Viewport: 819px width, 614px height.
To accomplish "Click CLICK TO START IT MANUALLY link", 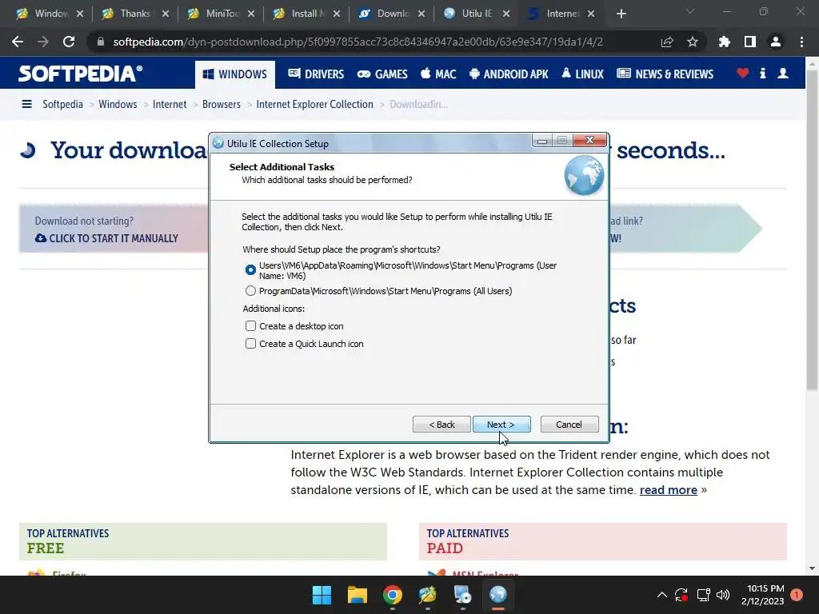I will (x=106, y=238).
